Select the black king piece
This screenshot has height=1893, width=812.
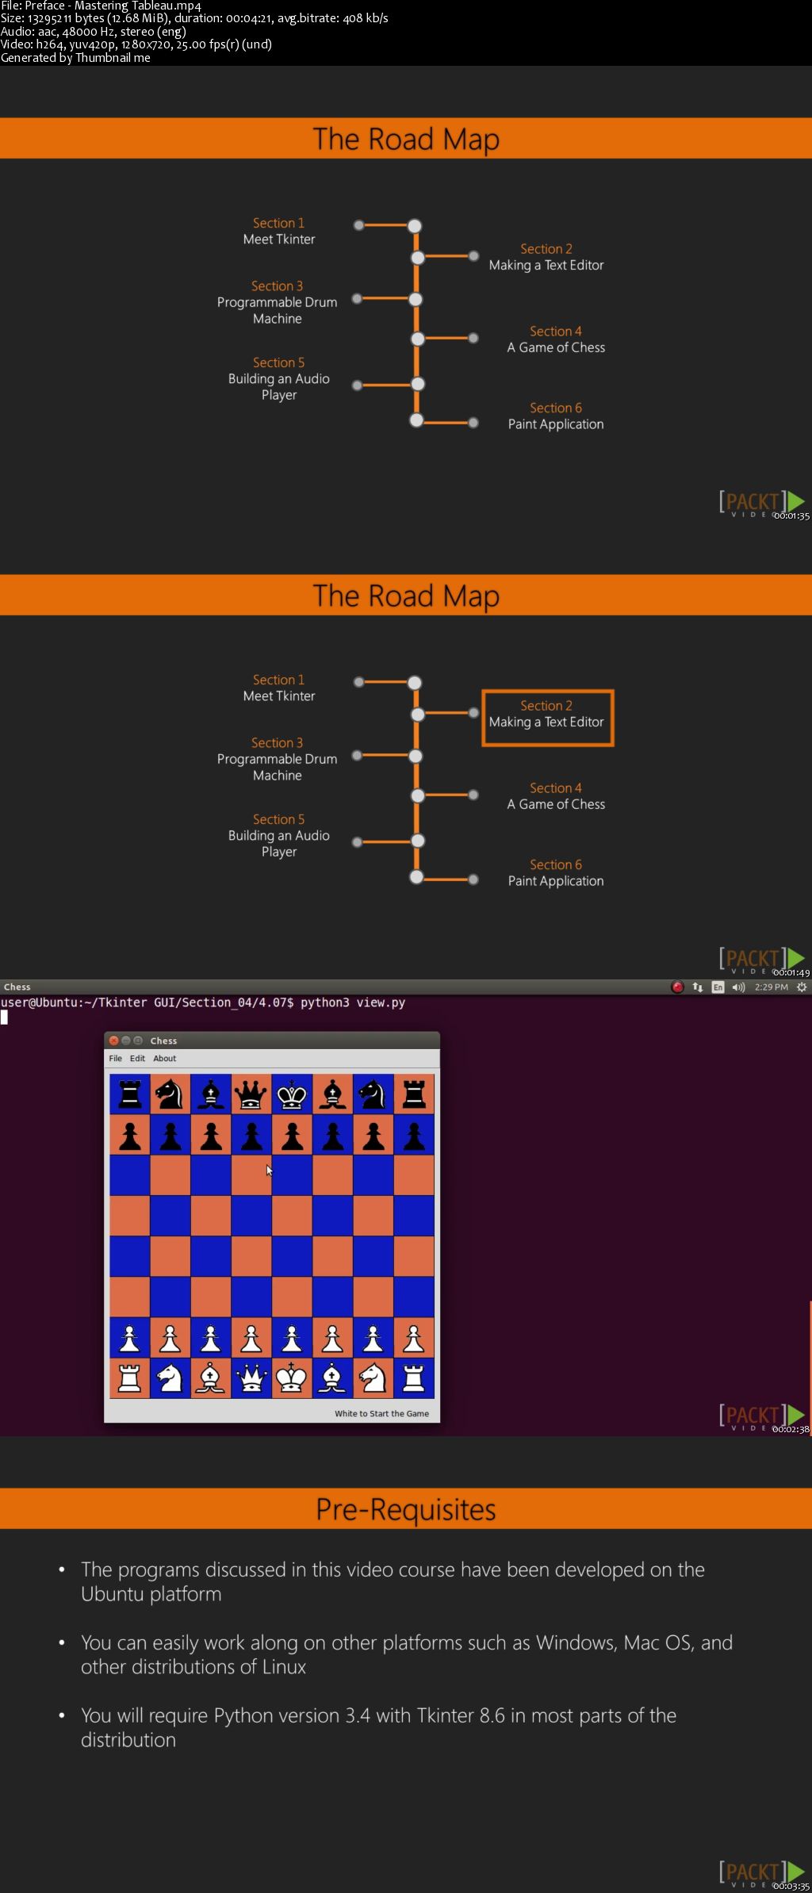(x=292, y=1094)
